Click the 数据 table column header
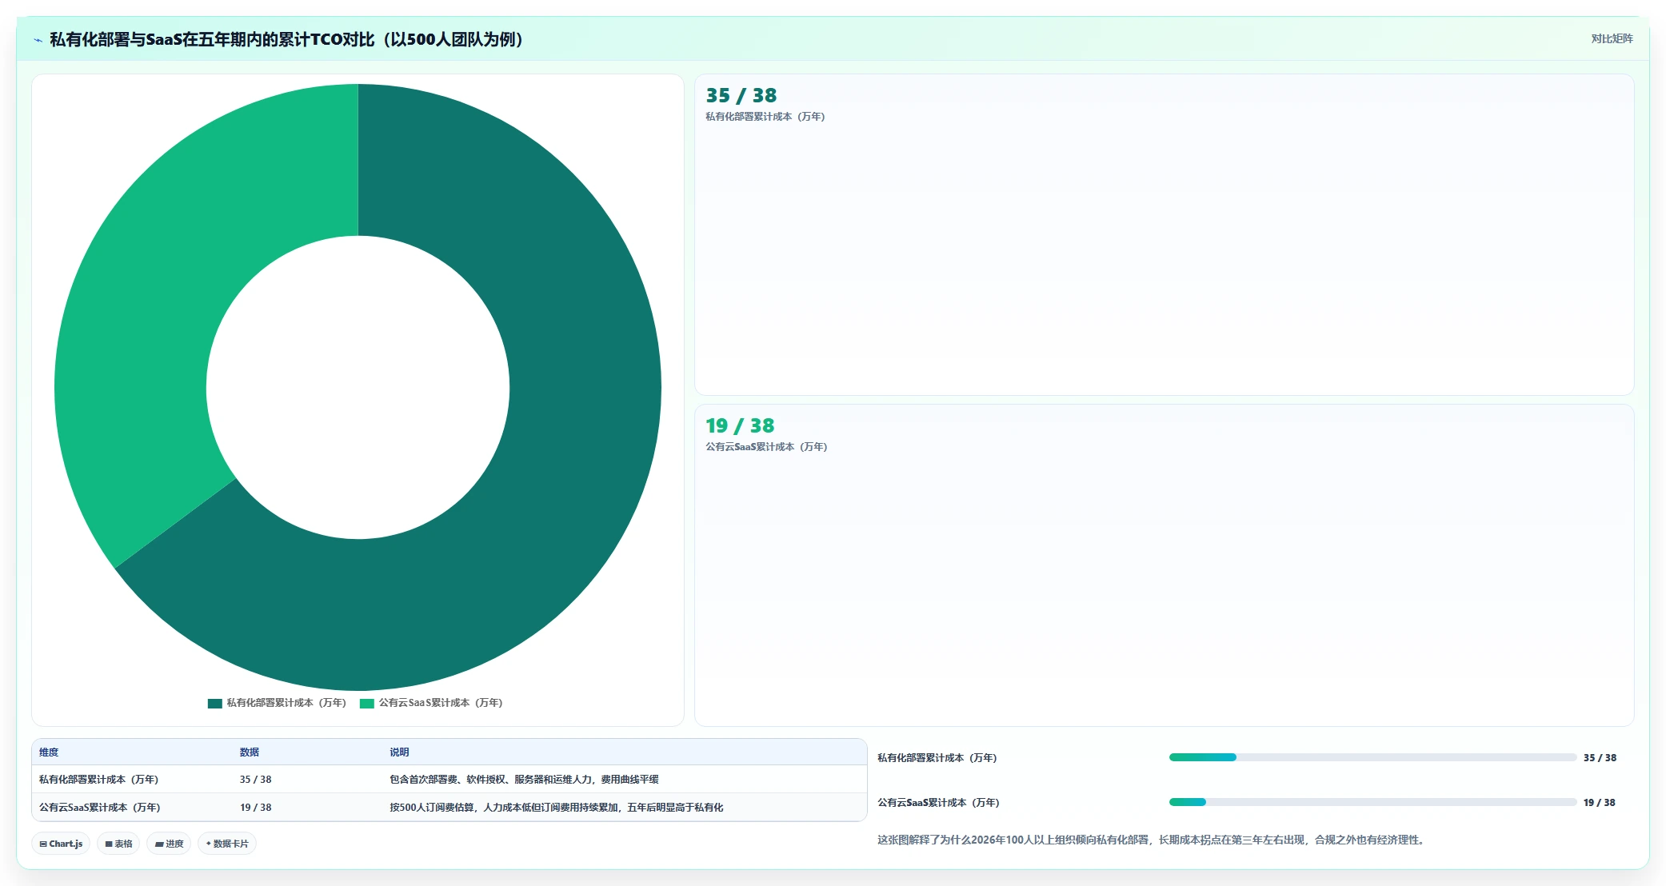 coord(250,752)
